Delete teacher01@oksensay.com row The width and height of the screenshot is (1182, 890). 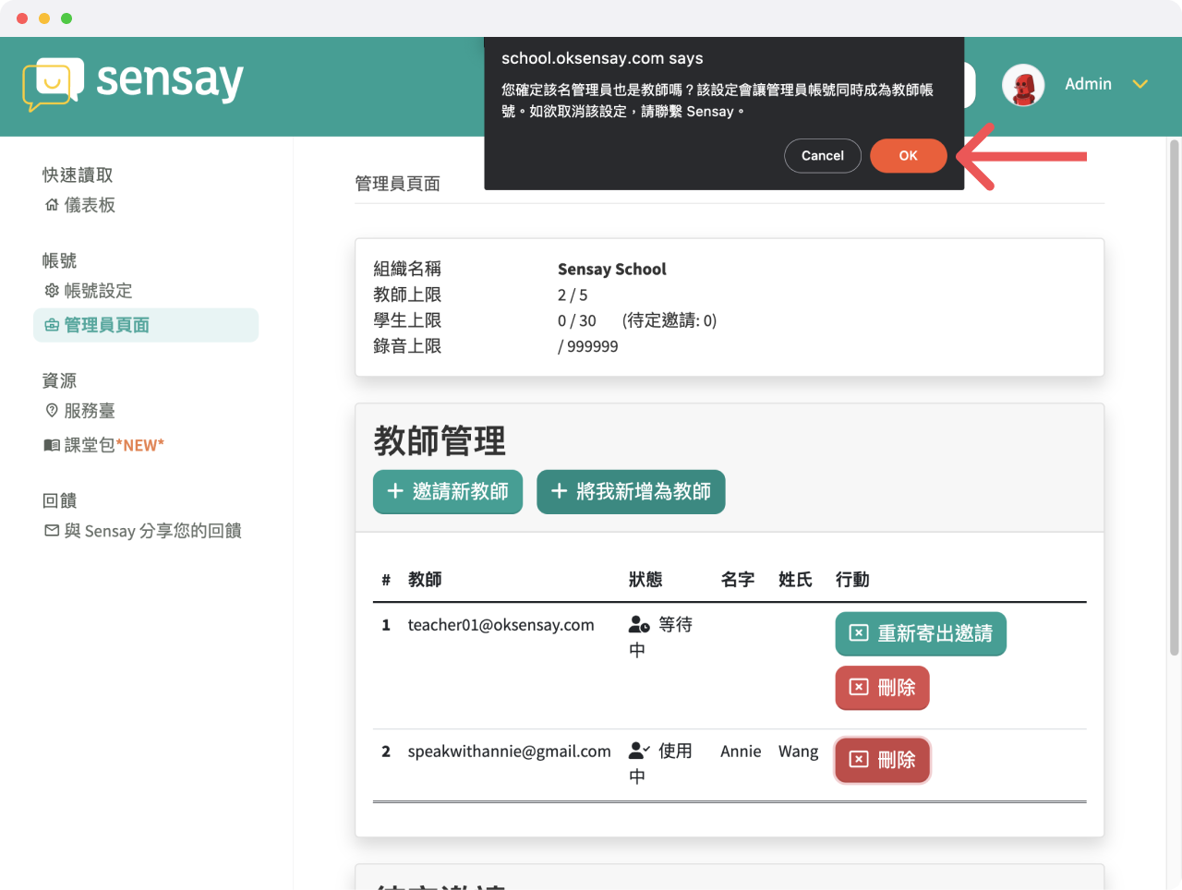pos(882,688)
